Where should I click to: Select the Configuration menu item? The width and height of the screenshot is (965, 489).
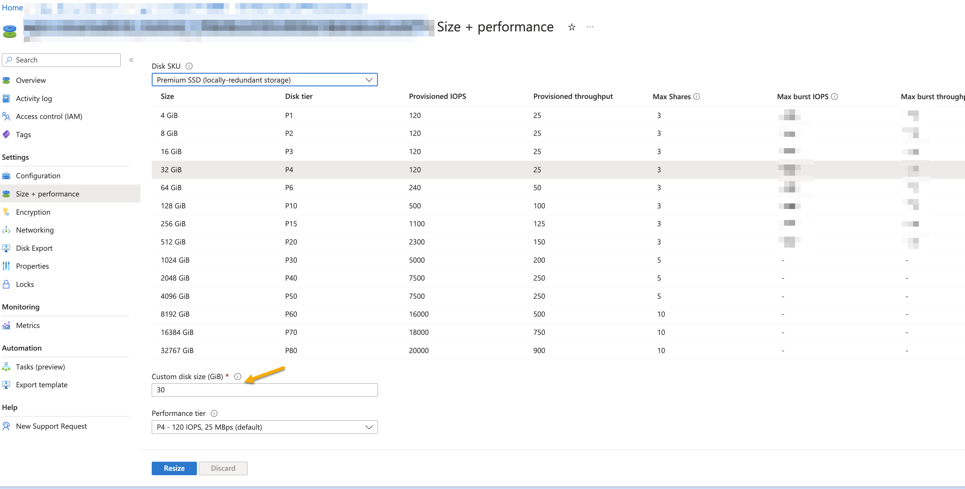pyautogui.click(x=37, y=175)
